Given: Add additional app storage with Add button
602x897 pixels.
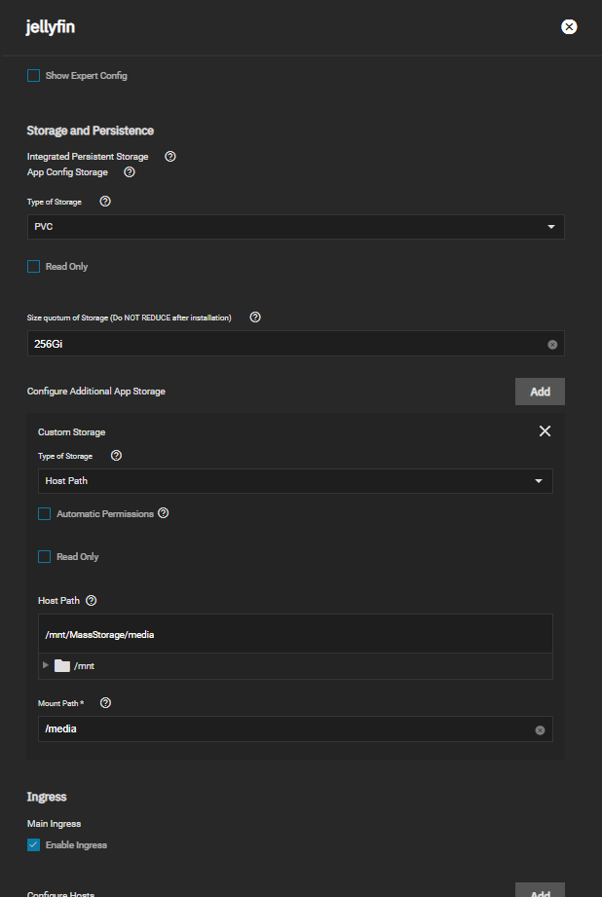Looking at the screenshot, I should [x=540, y=392].
